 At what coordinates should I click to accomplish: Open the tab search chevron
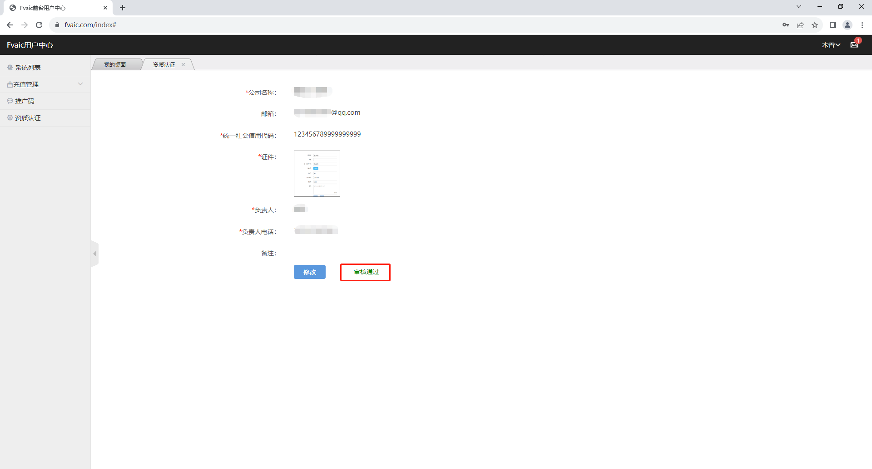[799, 7]
